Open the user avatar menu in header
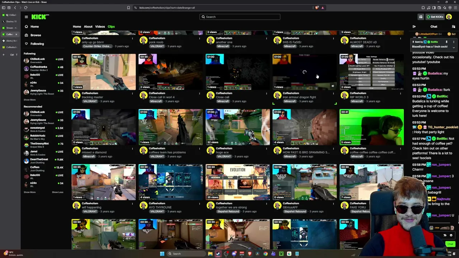Viewport: 459px width, 258px height. click(449, 17)
